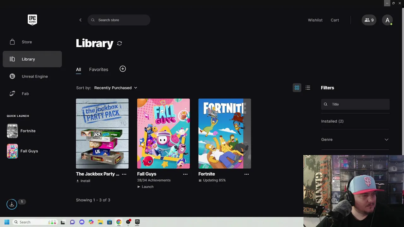The height and width of the screenshot is (227, 404).
Task: Switch to grid view
Action: (x=297, y=88)
